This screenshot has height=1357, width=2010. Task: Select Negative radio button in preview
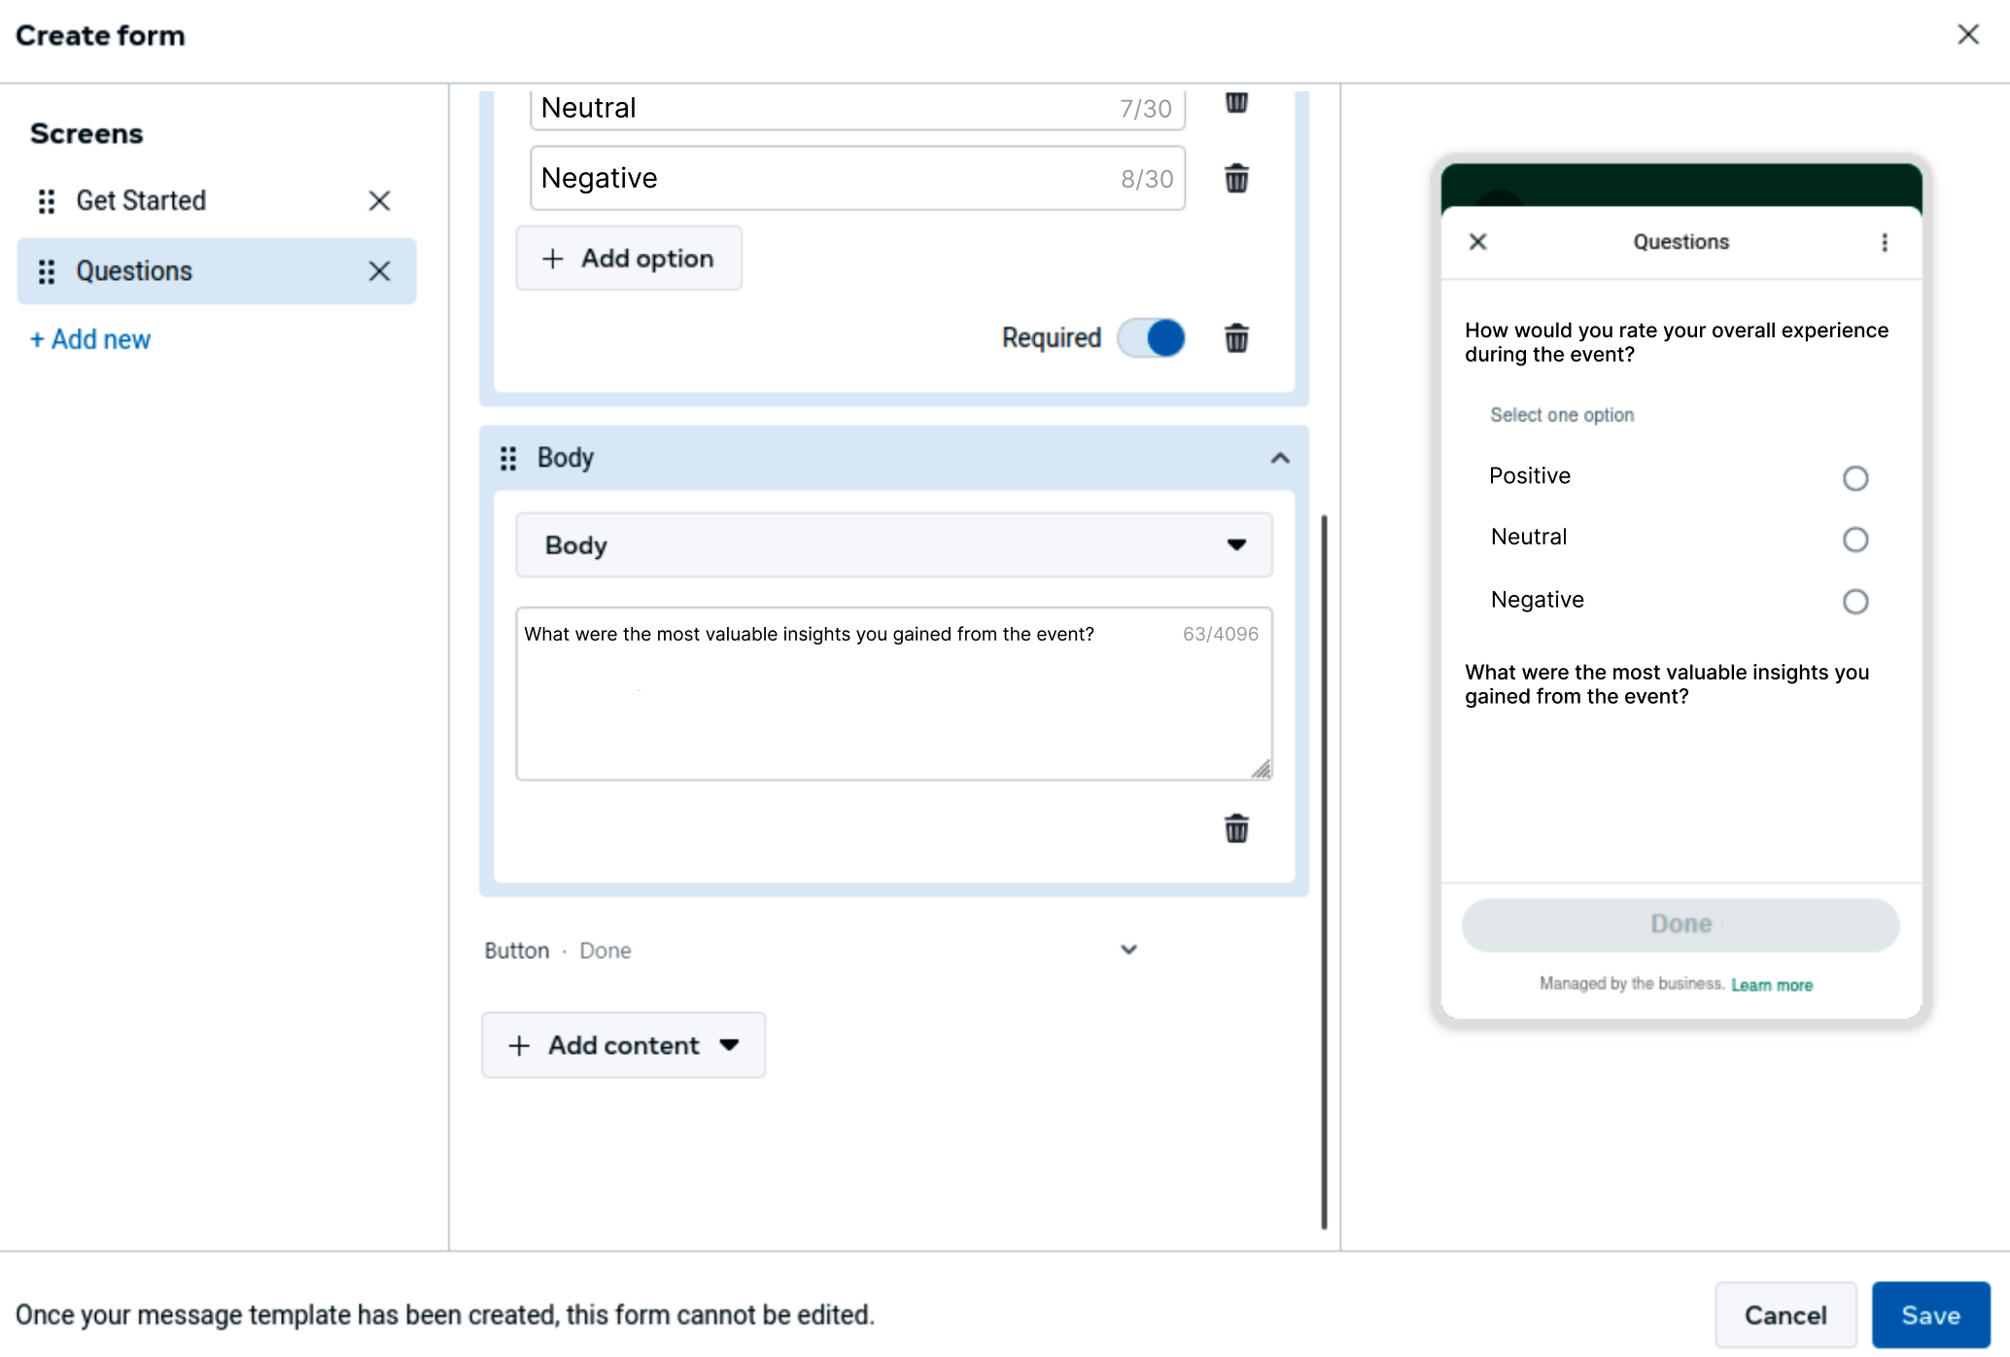[x=1854, y=602]
